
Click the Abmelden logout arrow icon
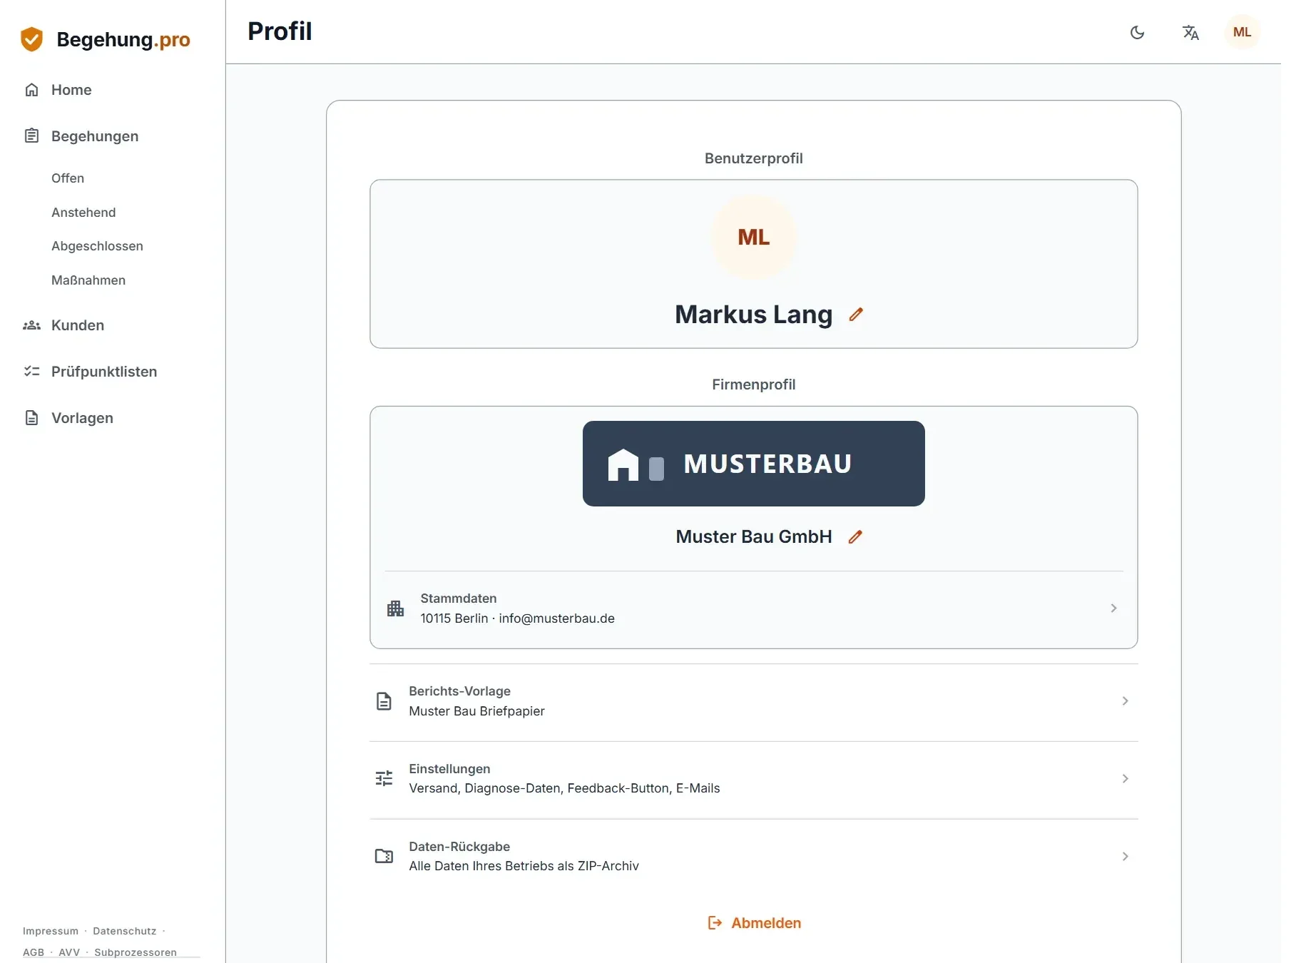715,923
